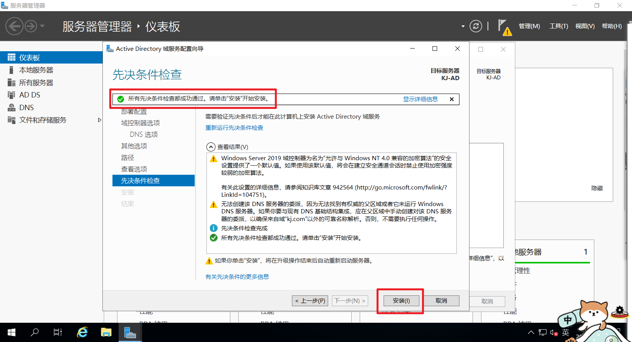Click the 所有服务器 sidebar icon

click(x=12, y=82)
